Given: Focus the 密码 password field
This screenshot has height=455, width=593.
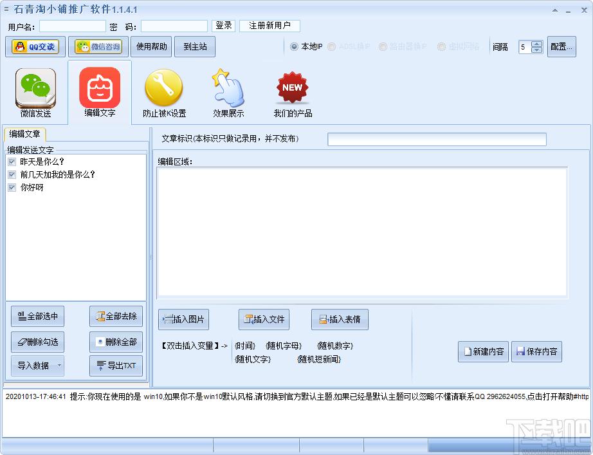Looking at the screenshot, I should tap(174, 26).
